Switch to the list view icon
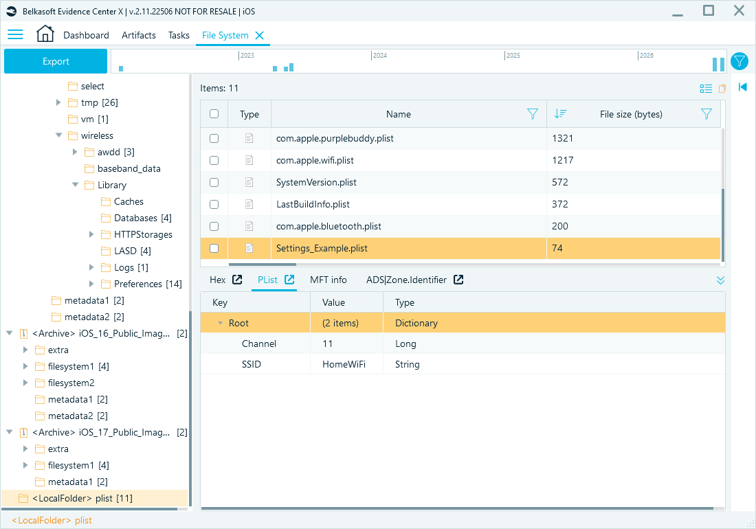 [x=706, y=89]
